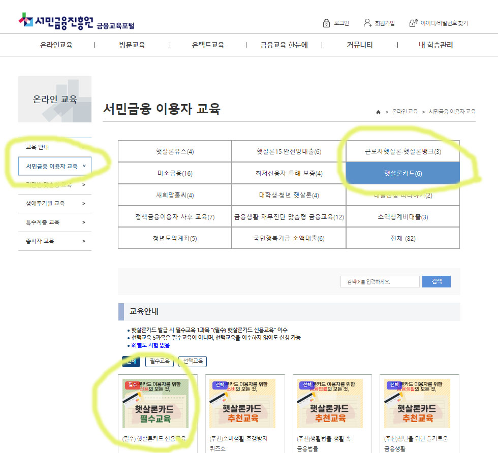
Task: Click the breadcrumb home icon
Action: tap(378, 112)
